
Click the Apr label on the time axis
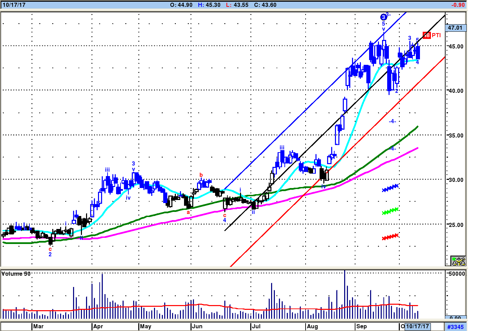click(x=98, y=327)
